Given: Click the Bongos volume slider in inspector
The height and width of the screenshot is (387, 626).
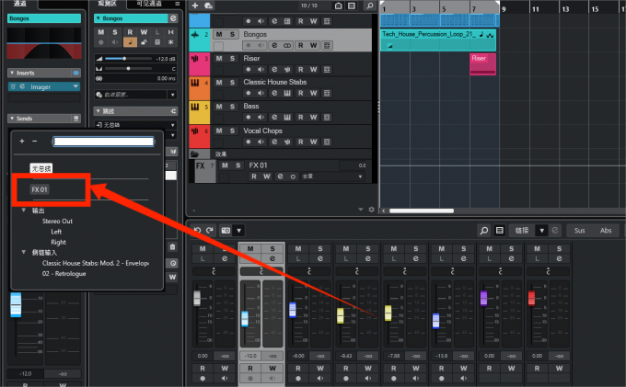Looking at the screenshot, I should [x=128, y=59].
